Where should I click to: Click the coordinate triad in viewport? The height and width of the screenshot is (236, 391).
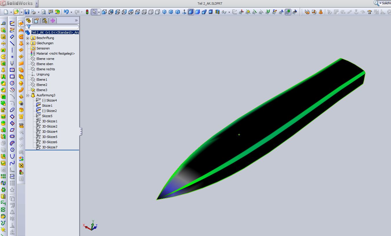(x=90, y=225)
